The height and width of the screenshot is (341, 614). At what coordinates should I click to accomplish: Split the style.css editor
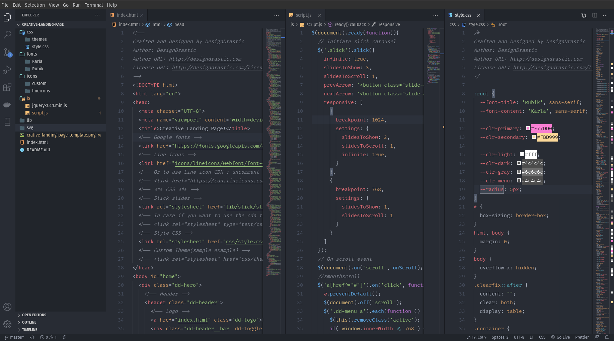594,15
